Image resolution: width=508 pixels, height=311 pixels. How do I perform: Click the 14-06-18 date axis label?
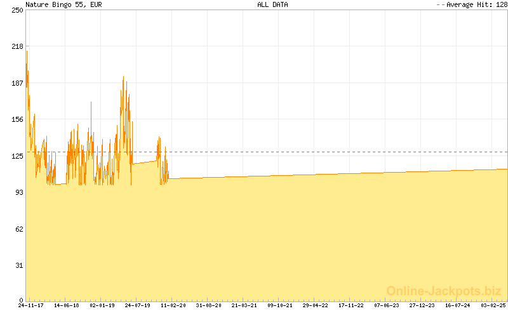click(x=67, y=305)
